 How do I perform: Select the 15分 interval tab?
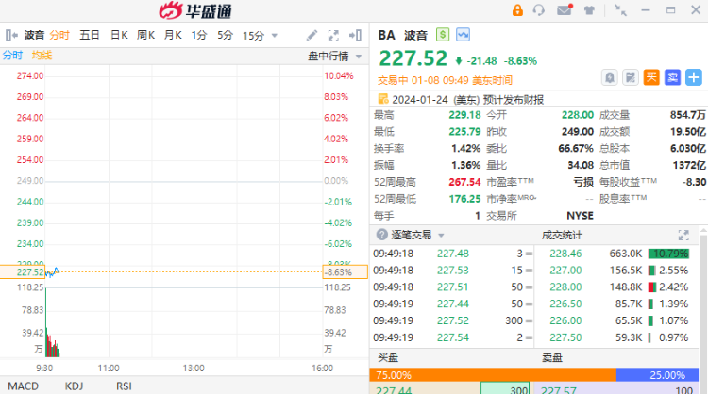(253, 36)
